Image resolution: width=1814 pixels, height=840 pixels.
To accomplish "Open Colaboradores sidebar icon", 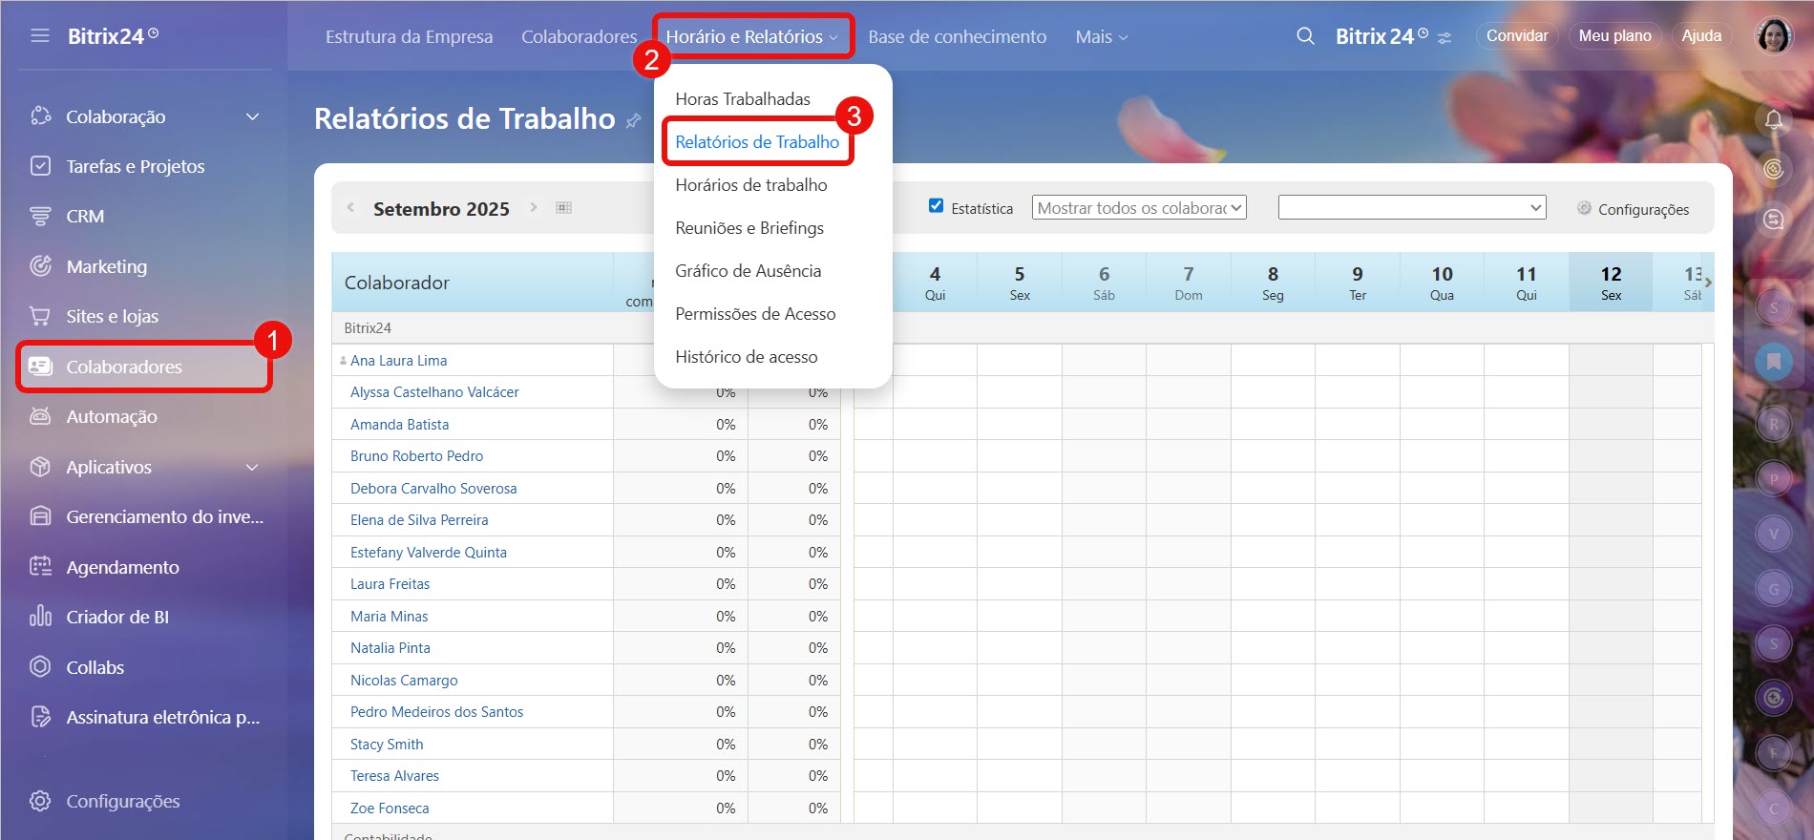I will pyautogui.click(x=40, y=367).
